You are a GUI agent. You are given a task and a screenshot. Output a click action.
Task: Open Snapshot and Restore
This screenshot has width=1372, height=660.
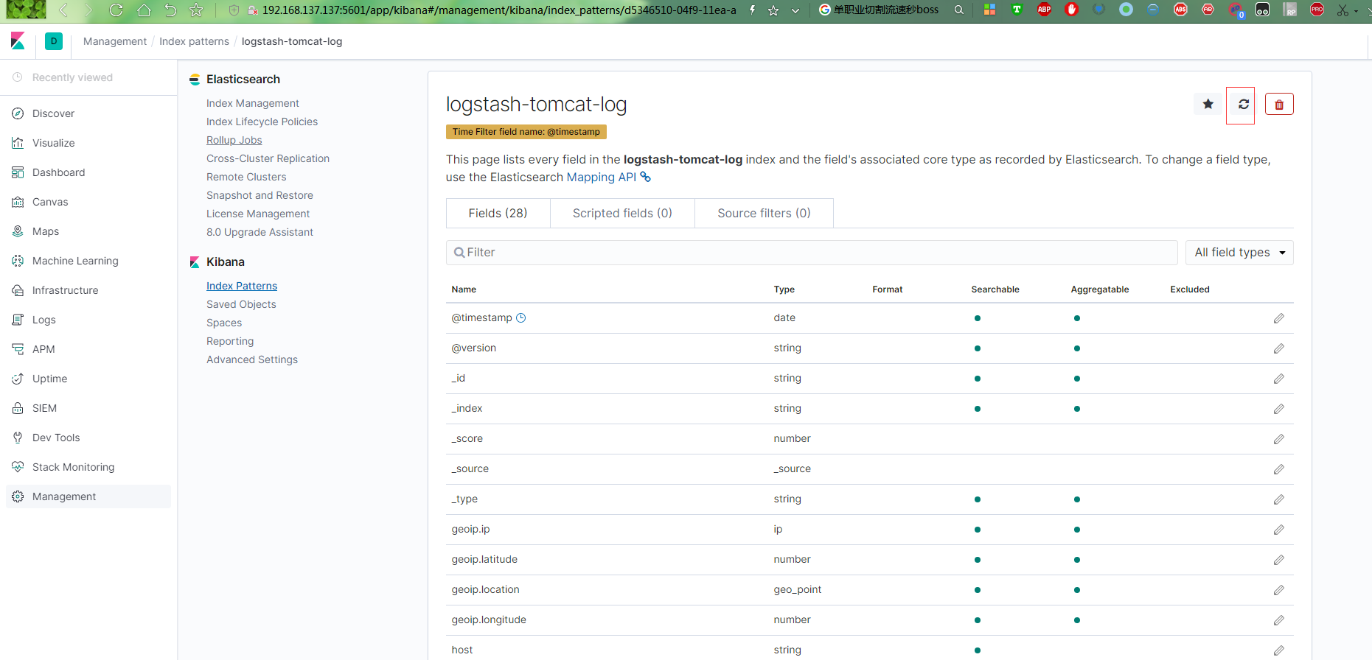click(x=260, y=195)
